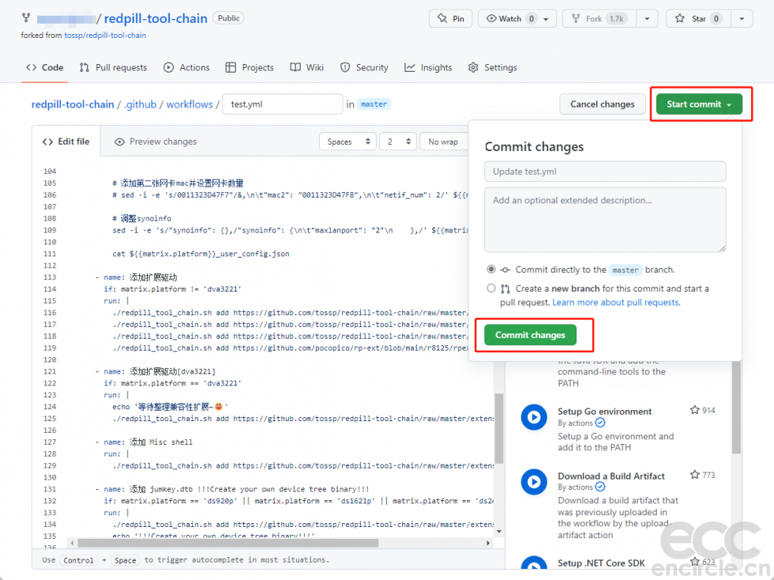Image resolution: width=774 pixels, height=580 pixels.
Task: Switch to the Code tab
Action: coord(45,67)
